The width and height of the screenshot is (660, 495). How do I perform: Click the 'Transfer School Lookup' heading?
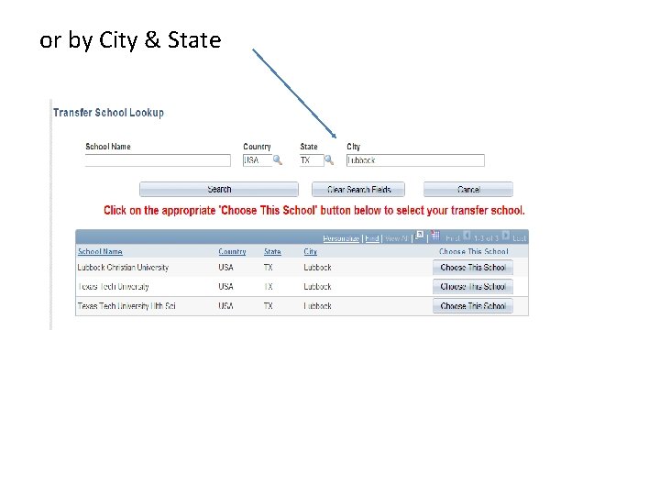(x=108, y=113)
